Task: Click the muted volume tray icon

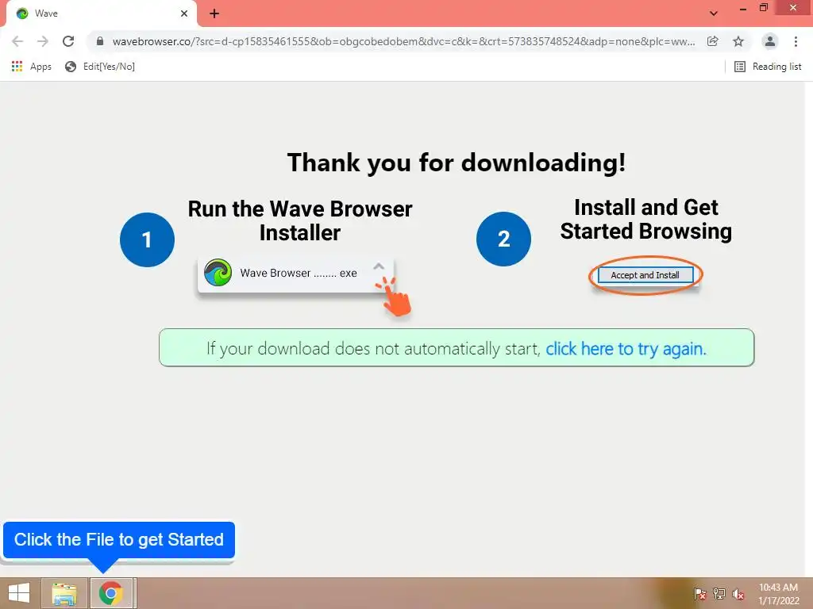Action: 738,594
